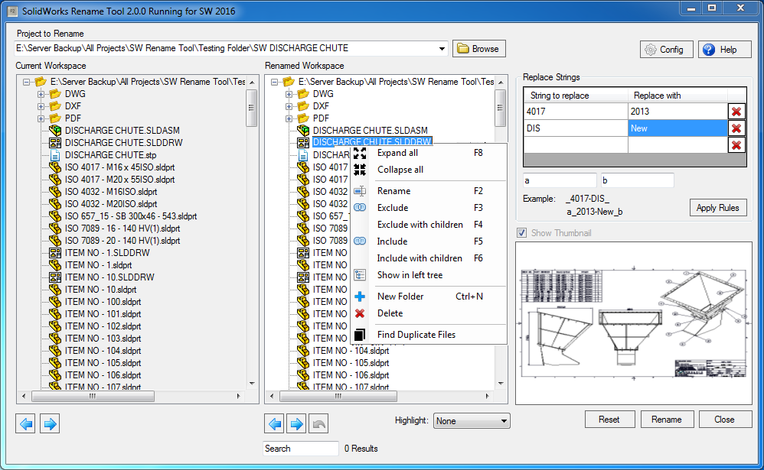Click the Exclude icon in context menu
Viewport: 764px width, 470px height.
point(360,208)
